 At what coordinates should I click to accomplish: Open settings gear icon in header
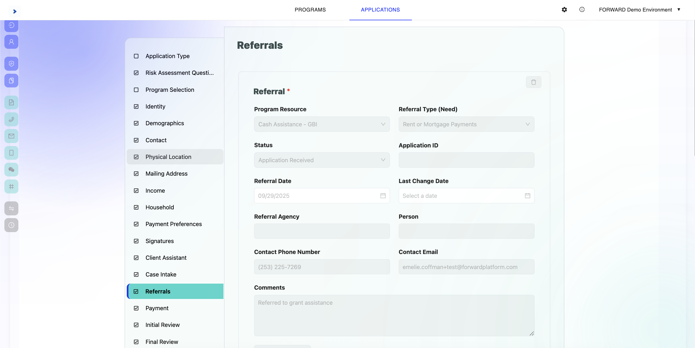(x=564, y=10)
